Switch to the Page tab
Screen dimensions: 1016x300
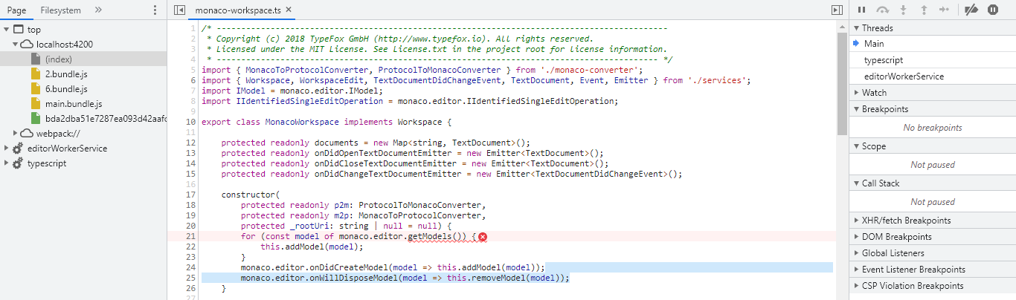coord(16,10)
